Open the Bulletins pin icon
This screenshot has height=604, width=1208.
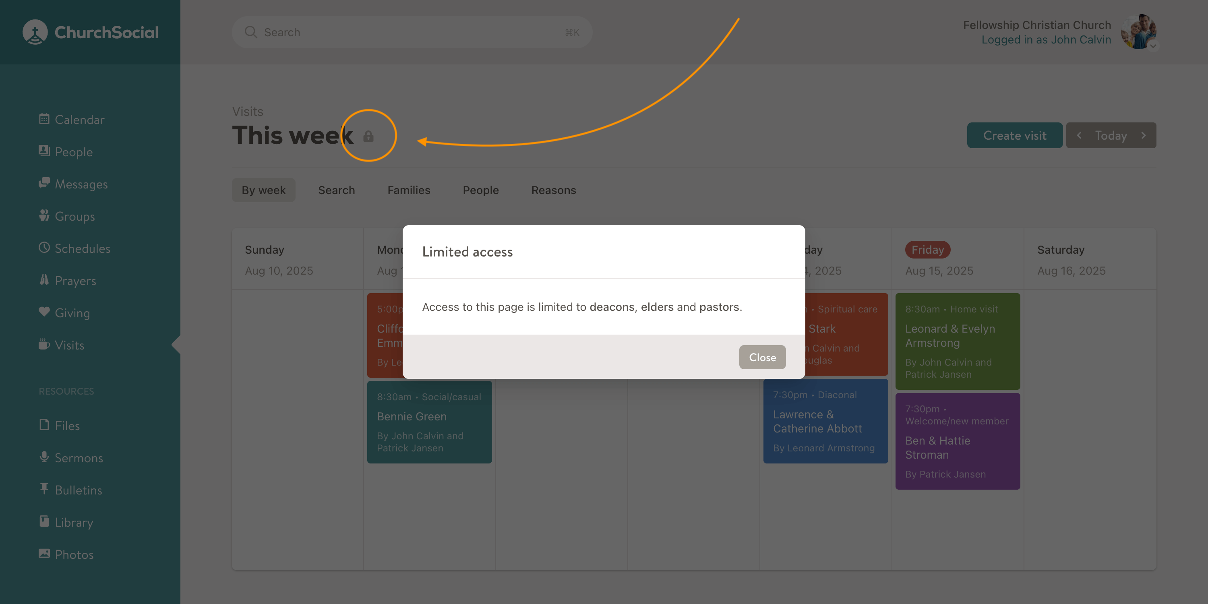[44, 489]
